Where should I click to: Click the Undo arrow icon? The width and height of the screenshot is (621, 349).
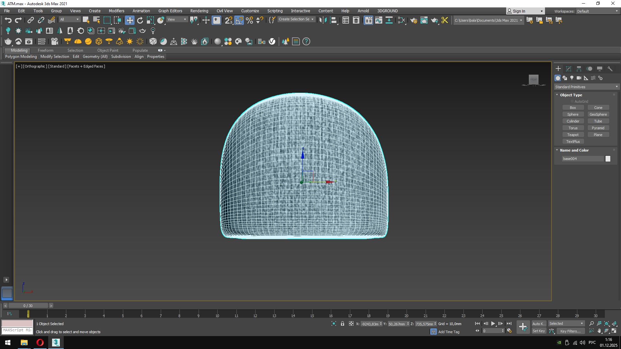(8, 20)
